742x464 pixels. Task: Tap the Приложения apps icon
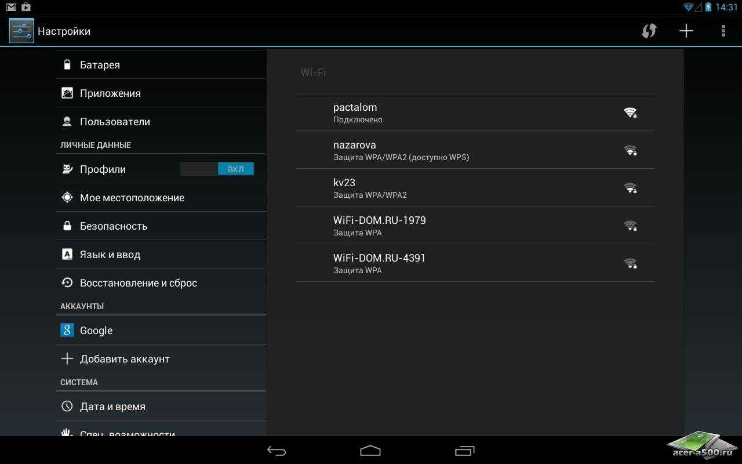(x=67, y=93)
